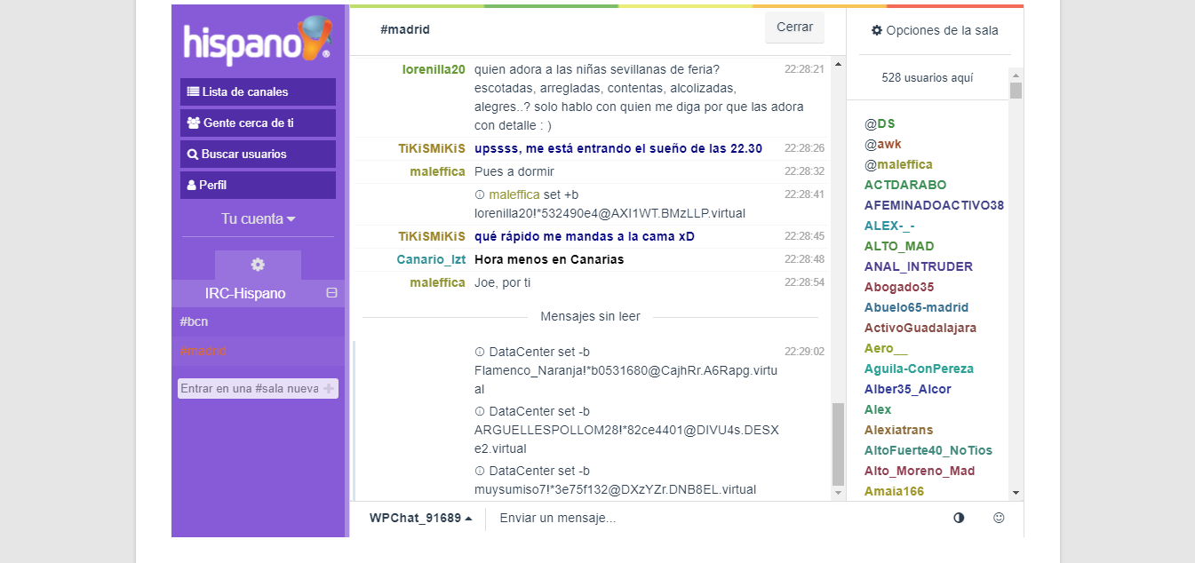Select user Amaia166
This screenshot has width=1195, height=563.
click(x=894, y=491)
